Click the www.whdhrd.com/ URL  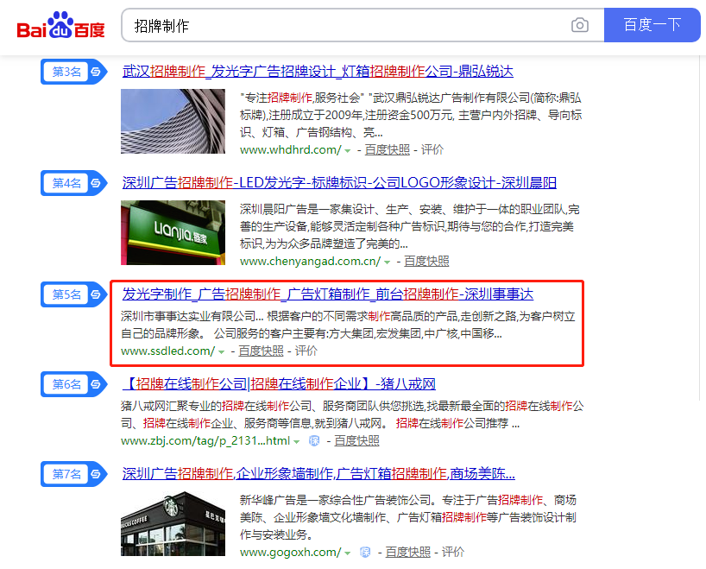[x=291, y=149]
